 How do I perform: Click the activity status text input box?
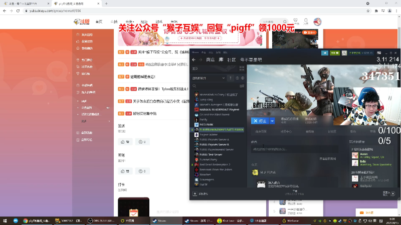[x=294, y=149]
